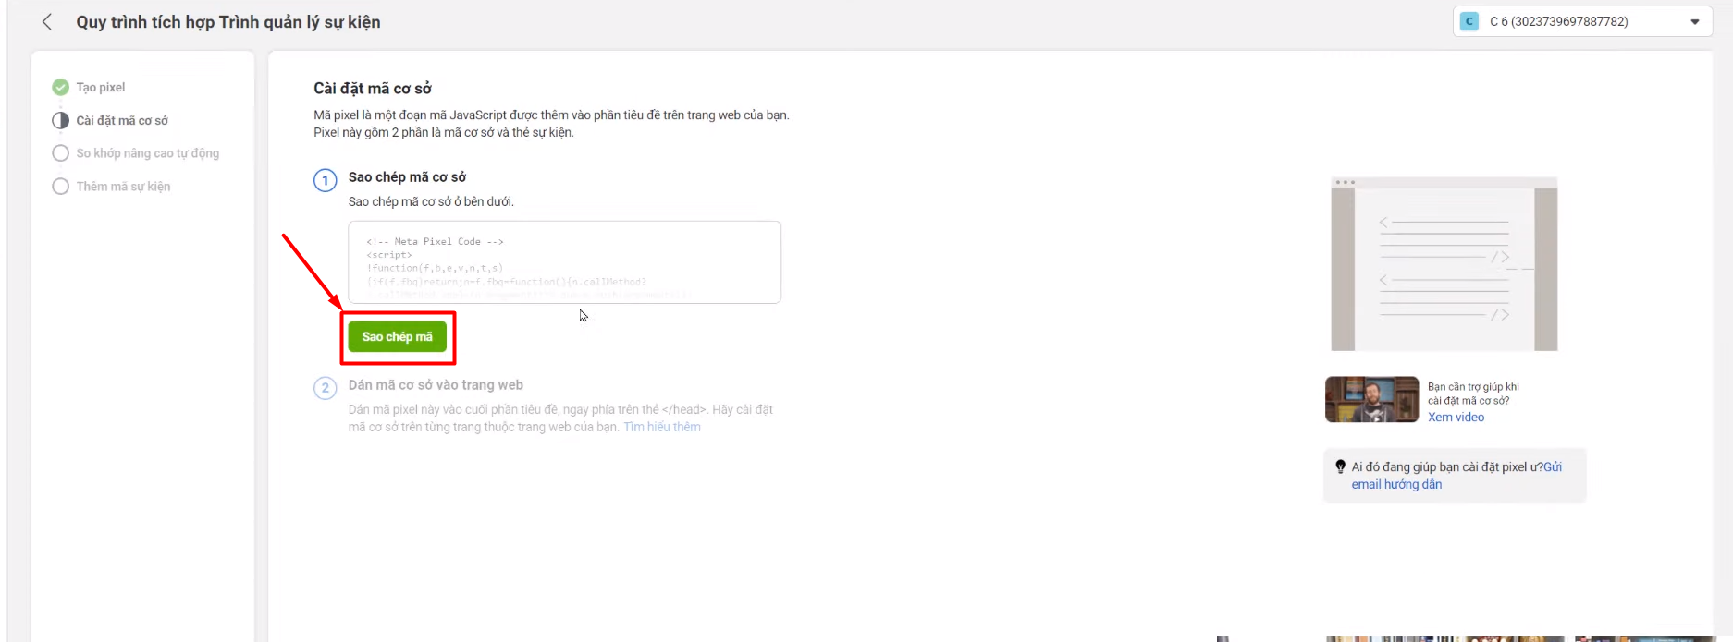Viewport: 1733px width, 642px height.
Task: Click the green checkmark beside Tạo pixel
Action: point(61,88)
